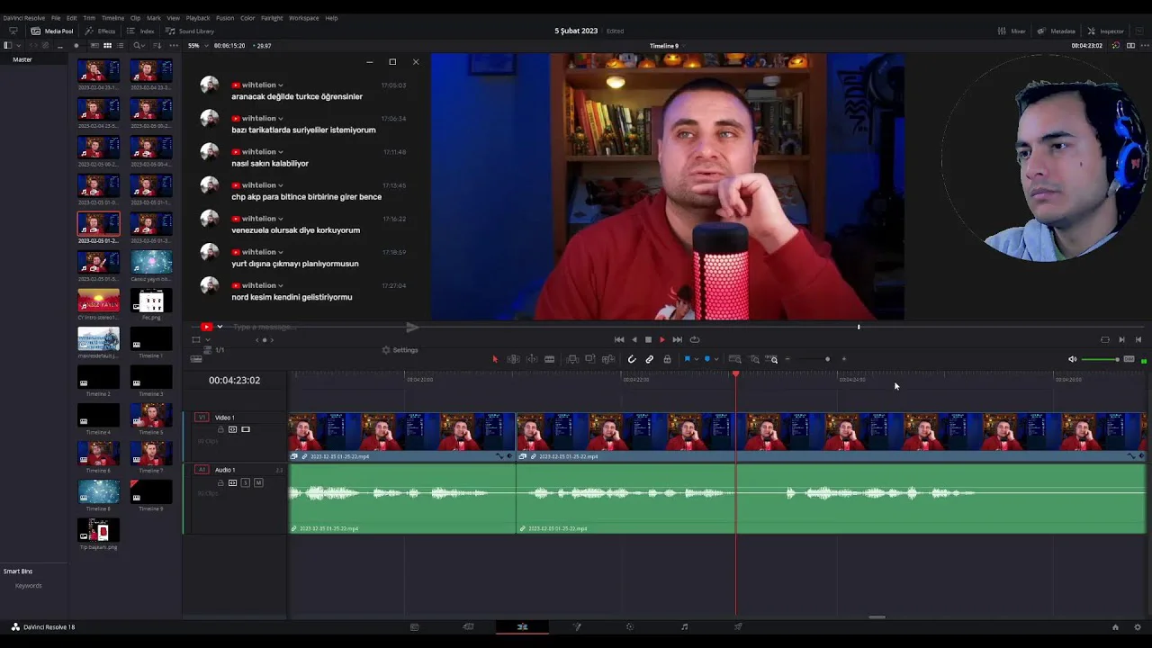The image size is (1152, 648).
Task: Expand the flag color dropdown arrow
Action: tap(697, 359)
